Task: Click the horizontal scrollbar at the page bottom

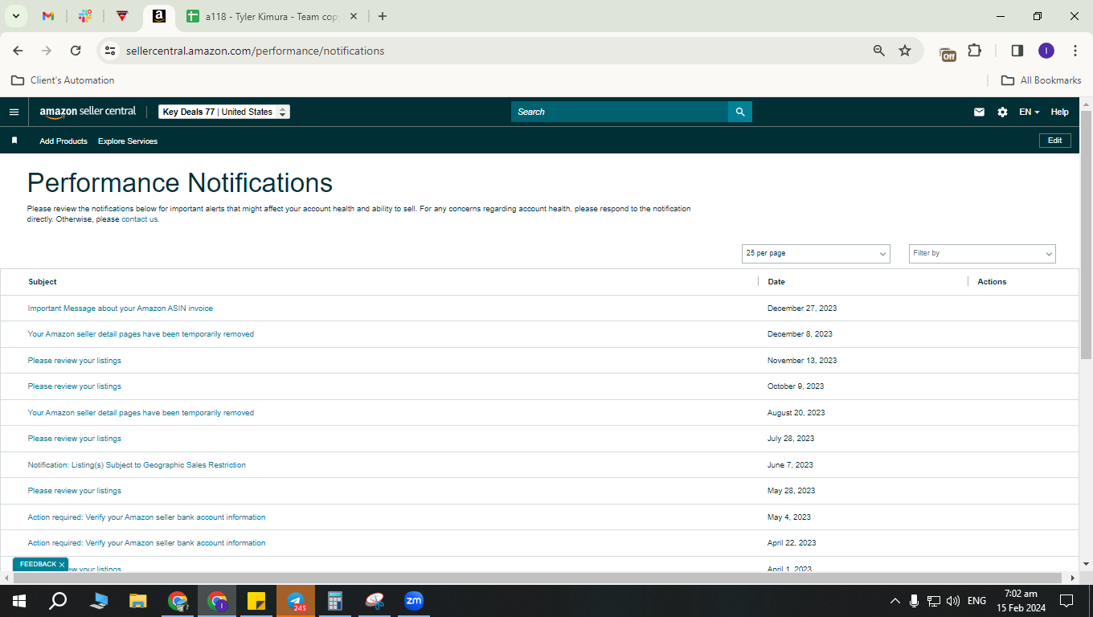Action: tap(536, 578)
